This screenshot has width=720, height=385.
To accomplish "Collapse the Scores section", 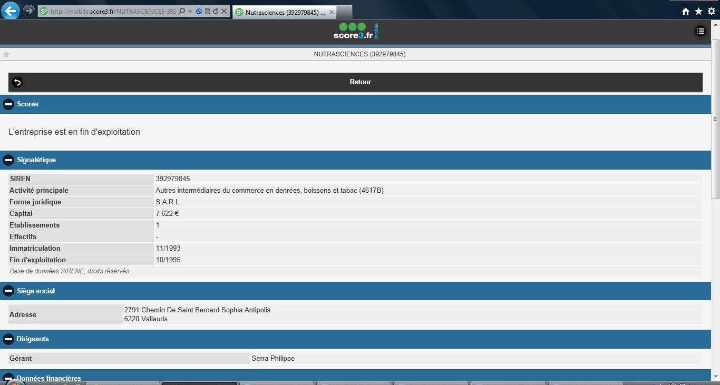I will click(x=8, y=104).
